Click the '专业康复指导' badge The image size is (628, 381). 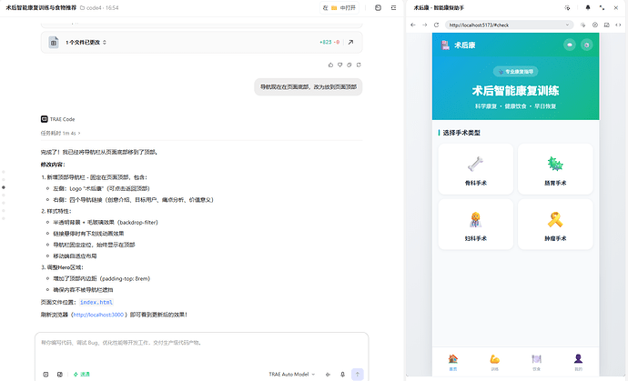(x=515, y=72)
